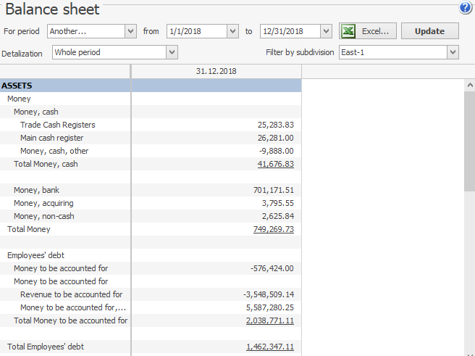
Task: Click Total Money to be accounted value 2,038,771.11
Action: click(x=269, y=321)
